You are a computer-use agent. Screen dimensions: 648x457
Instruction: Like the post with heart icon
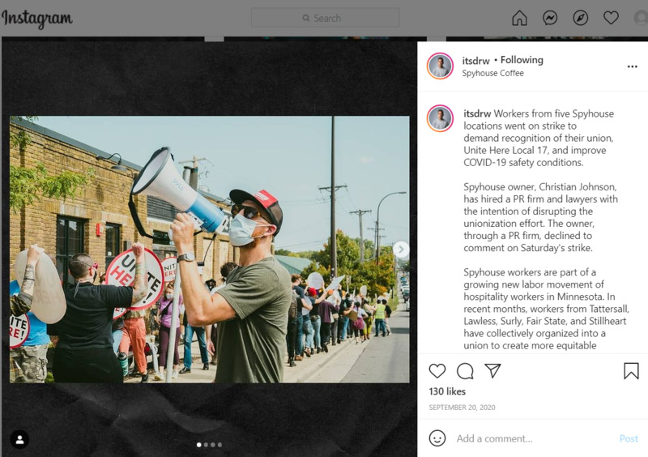click(x=437, y=370)
